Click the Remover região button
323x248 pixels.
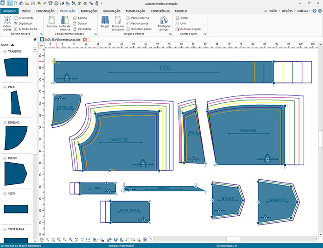coord(188,29)
